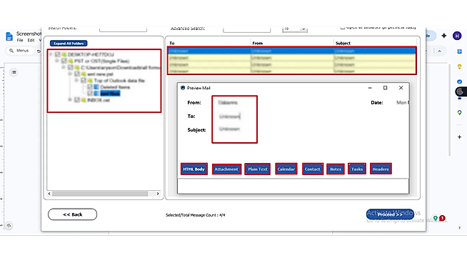Click the Subject column header
This screenshot has width=467, height=263.
coord(343,43)
